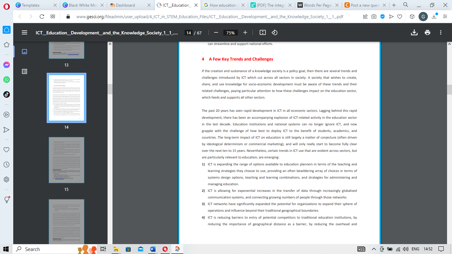Viewport: 452px width, 254px height.
Task: Expand the hamburger menu in PDF viewer
Action: 24,32
